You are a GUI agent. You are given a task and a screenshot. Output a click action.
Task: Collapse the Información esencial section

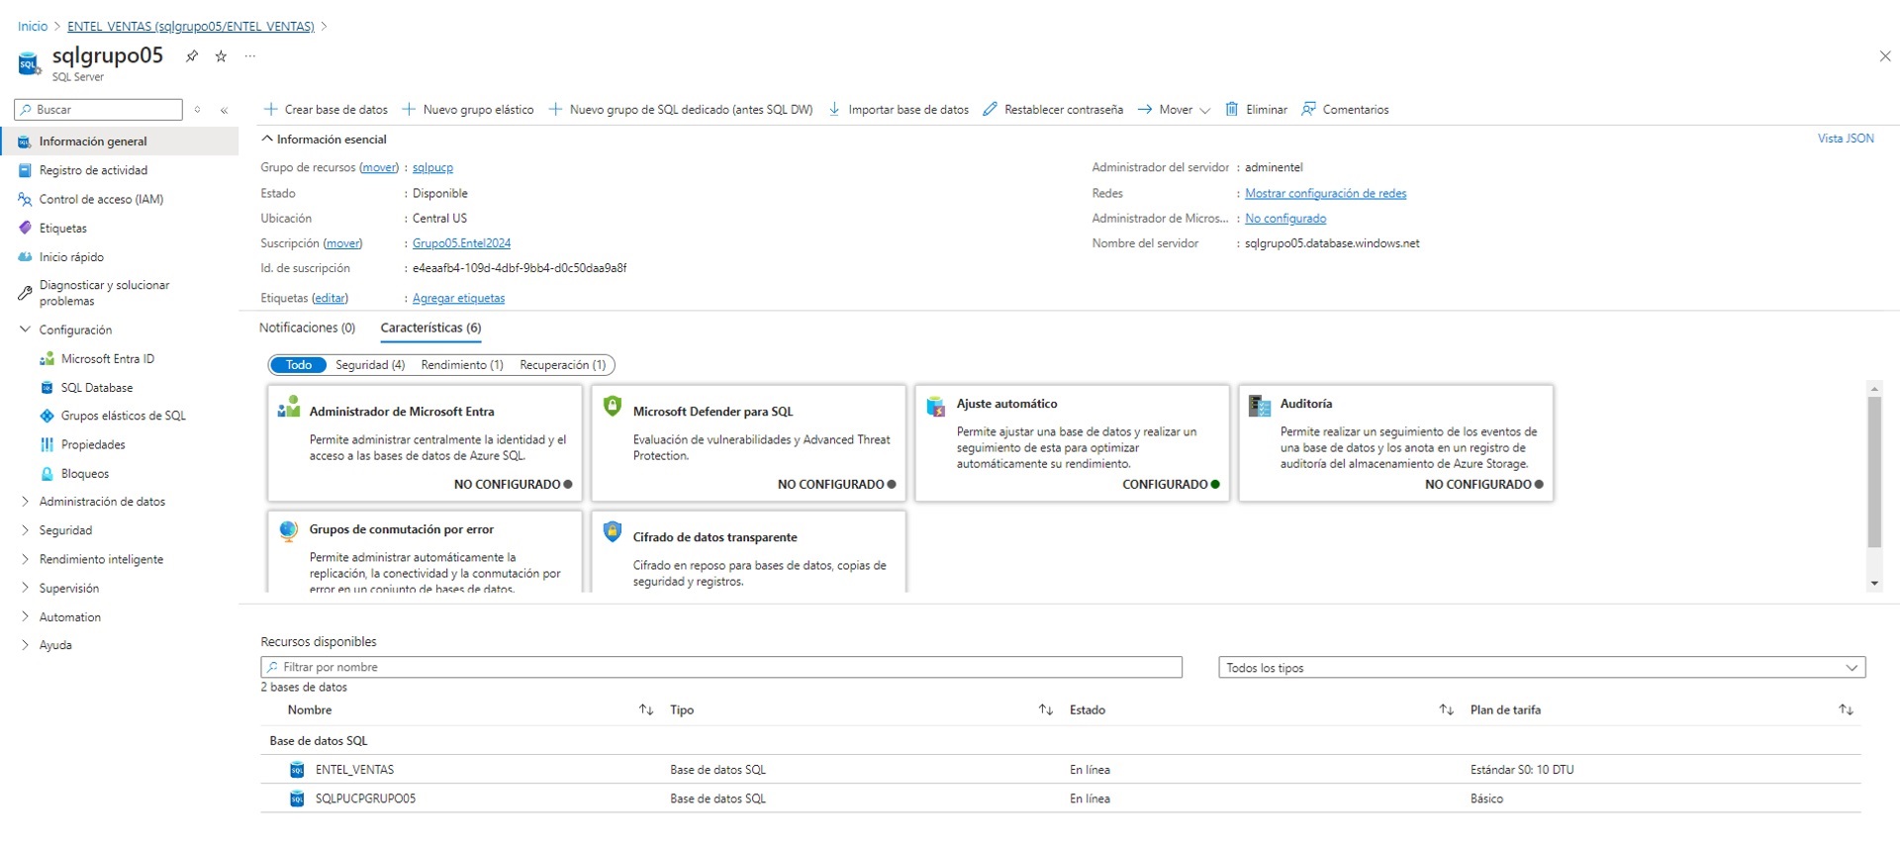(324, 140)
